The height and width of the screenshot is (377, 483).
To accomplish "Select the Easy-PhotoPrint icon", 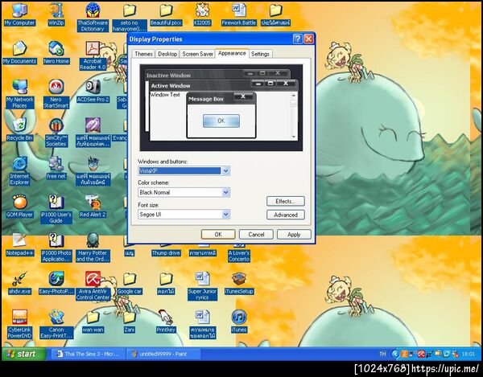I will coord(56,283).
